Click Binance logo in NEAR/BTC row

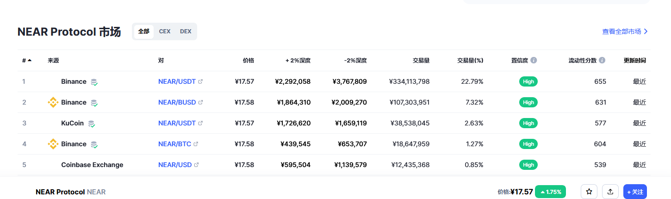pos(53,144)
